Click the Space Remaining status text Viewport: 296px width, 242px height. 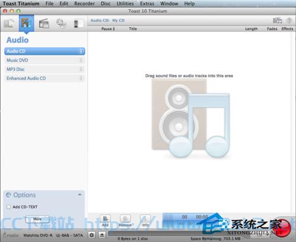[215, 239]
